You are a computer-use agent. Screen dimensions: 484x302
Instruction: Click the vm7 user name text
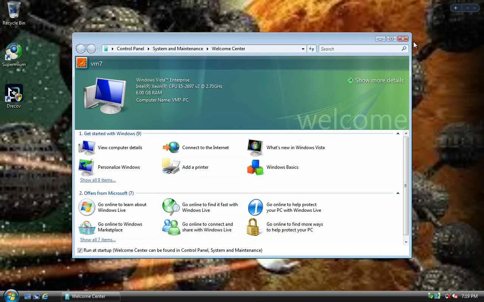(x=96, y=64)
